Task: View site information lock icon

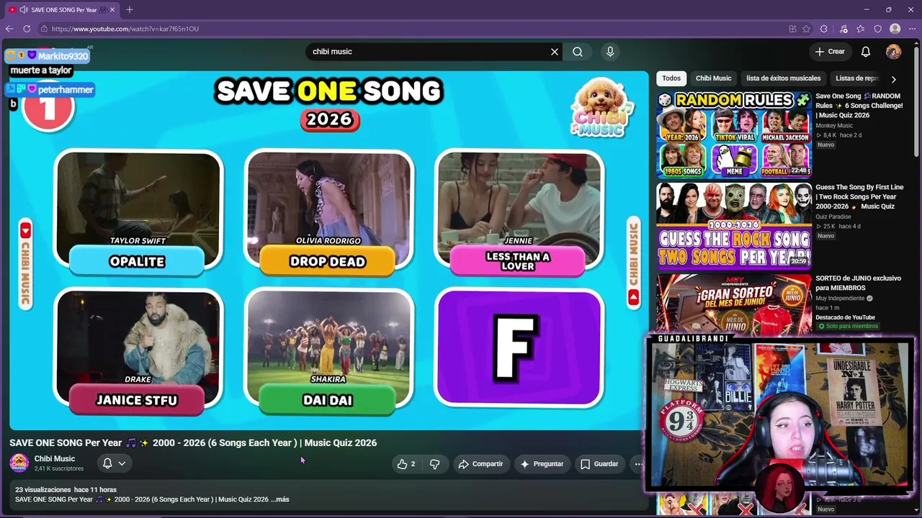Action: coord(44,29)
